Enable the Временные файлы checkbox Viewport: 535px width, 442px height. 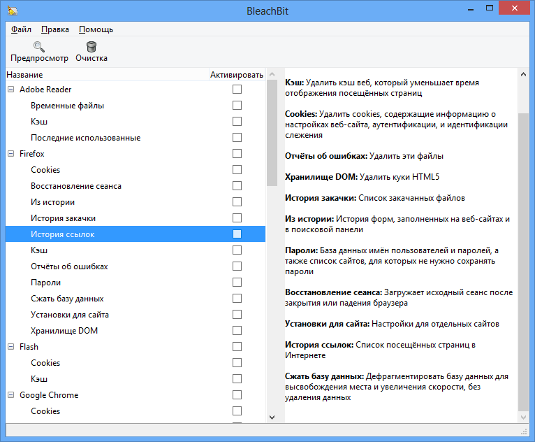pos(237,105)
